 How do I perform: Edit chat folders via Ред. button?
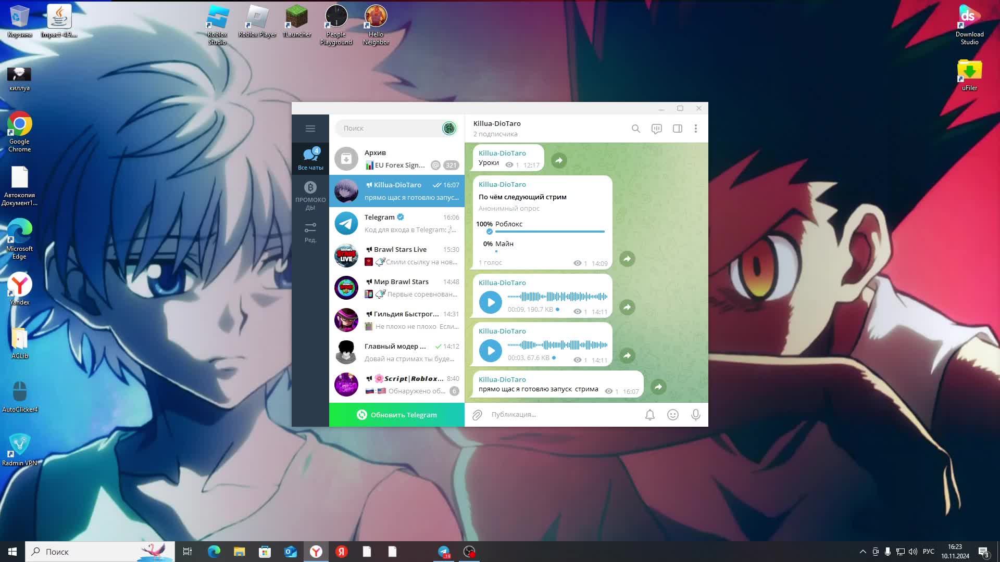pyautogui.click(x=310, y=232)
